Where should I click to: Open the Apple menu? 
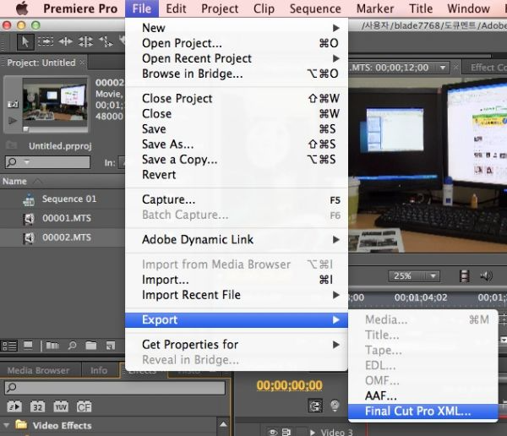22,8
